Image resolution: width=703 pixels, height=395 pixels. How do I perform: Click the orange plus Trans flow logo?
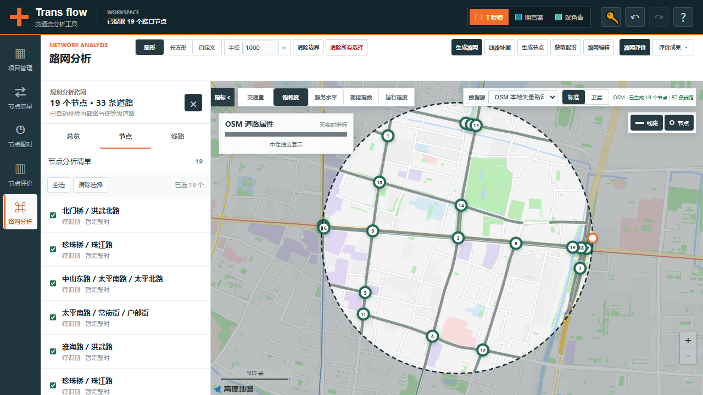[19, 17]
